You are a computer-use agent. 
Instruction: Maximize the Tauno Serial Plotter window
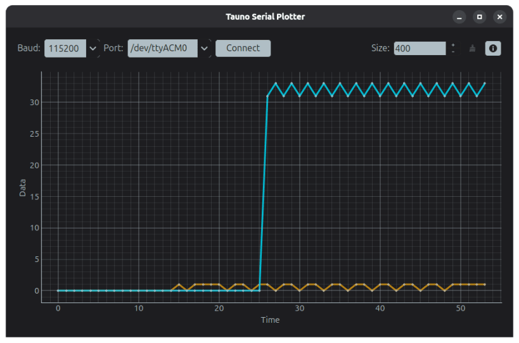tap(479, 16)
